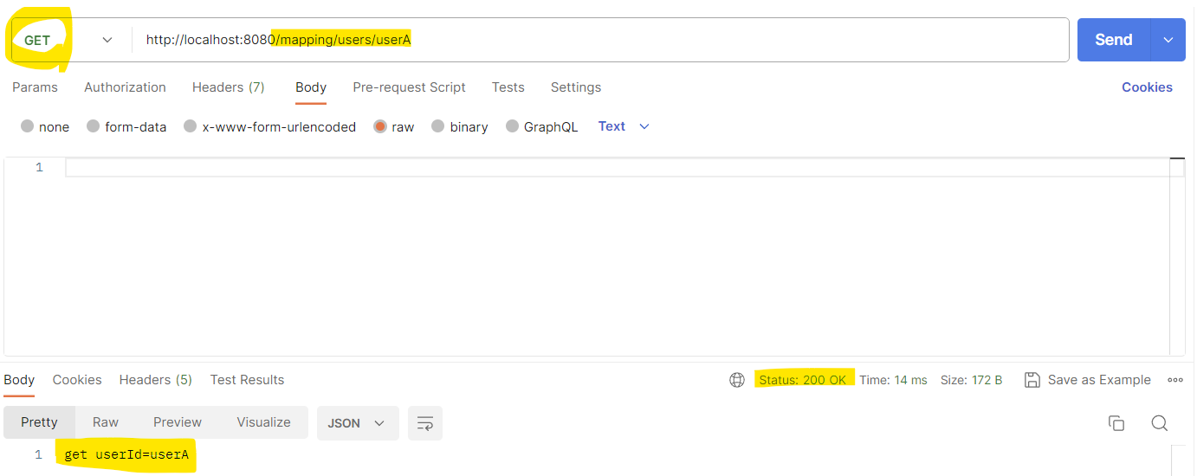
Task: View the response Headers (5) tab
Action: 156,380
